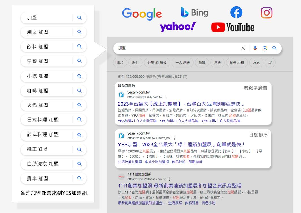Click the Google logo
This screenshot has width=301, height=213.
pyautogui.click(x=142, y=14)
